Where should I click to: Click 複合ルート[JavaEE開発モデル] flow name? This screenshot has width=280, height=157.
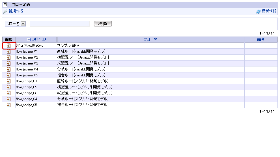click(x=81, y=75)
